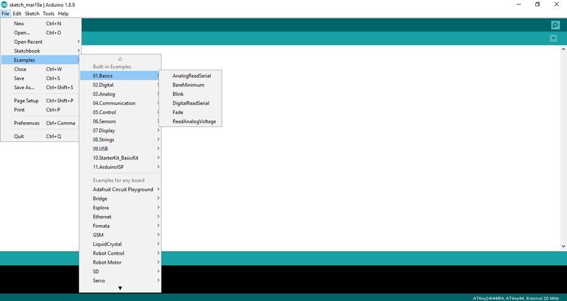Expand Bridge library examples
Screen dimensions: 567x301
click(120, 199)
